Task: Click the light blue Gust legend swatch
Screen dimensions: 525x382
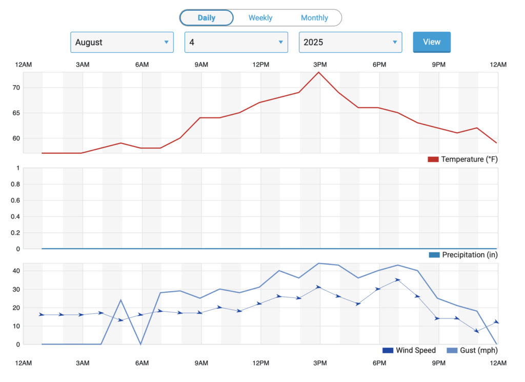Action: (452, 350)
